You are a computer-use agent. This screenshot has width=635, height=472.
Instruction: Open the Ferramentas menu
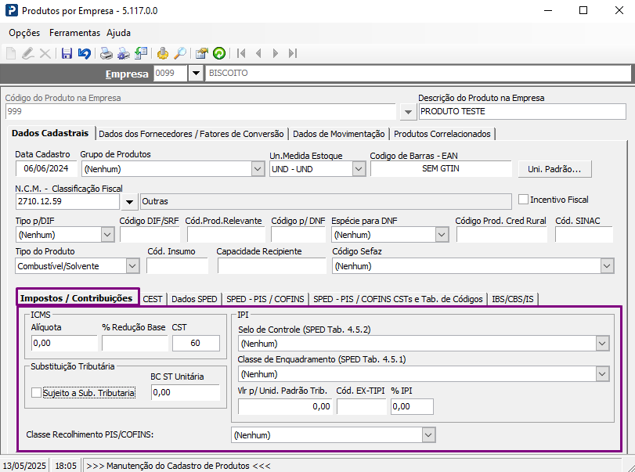74,33
